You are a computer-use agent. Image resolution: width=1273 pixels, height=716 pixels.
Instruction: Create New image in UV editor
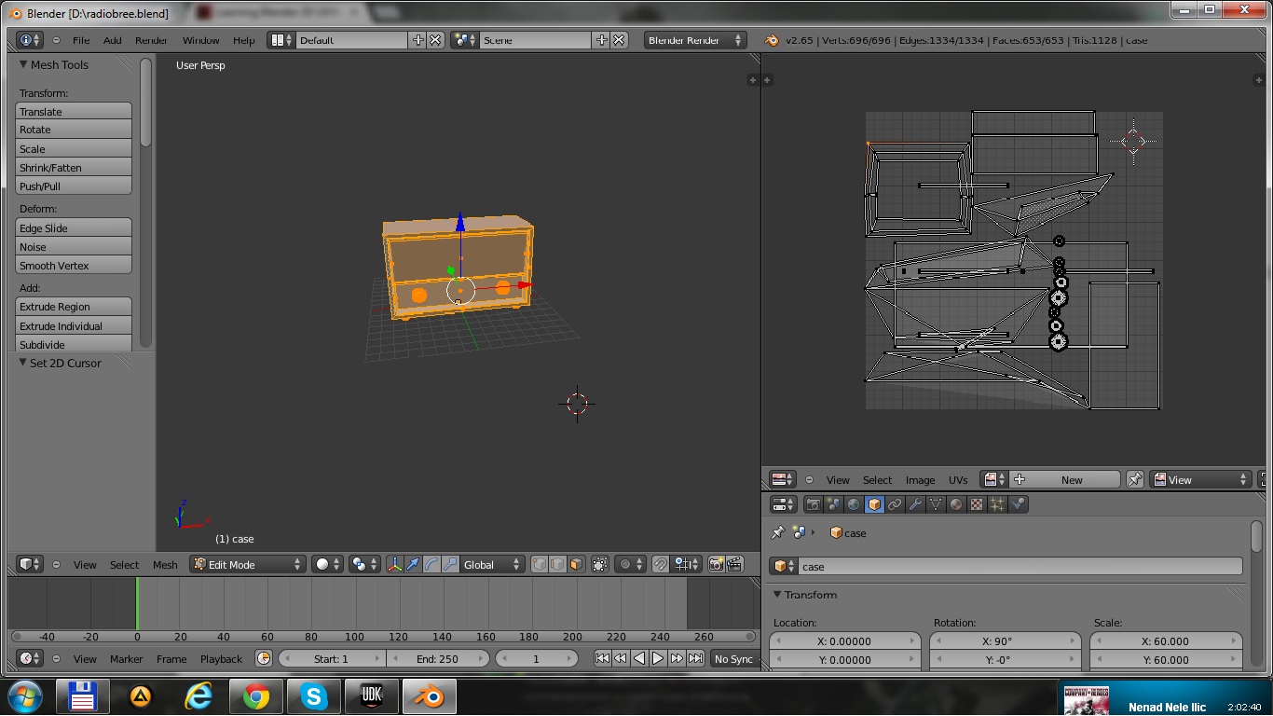(1065, 479)
